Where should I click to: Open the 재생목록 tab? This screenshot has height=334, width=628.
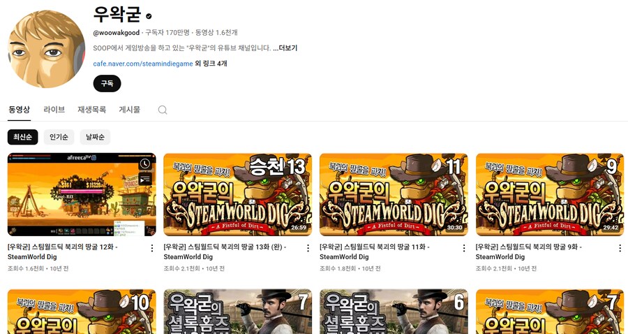[x=91, y=110]
